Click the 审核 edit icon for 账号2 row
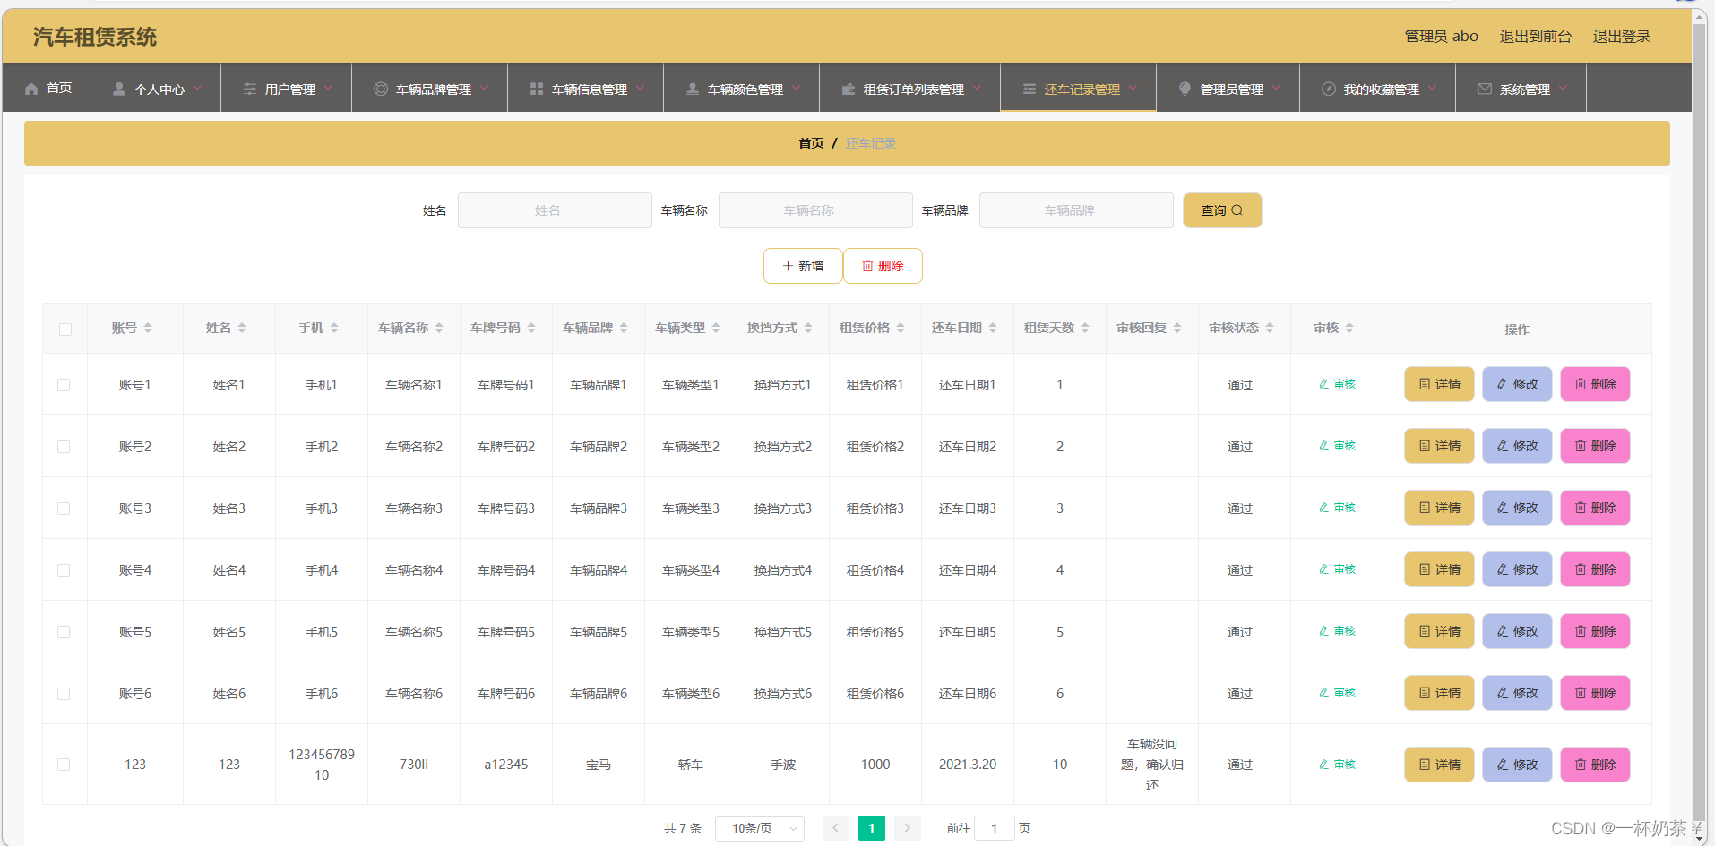Viewport: 1715px width, 846px height. point(1323,446)
